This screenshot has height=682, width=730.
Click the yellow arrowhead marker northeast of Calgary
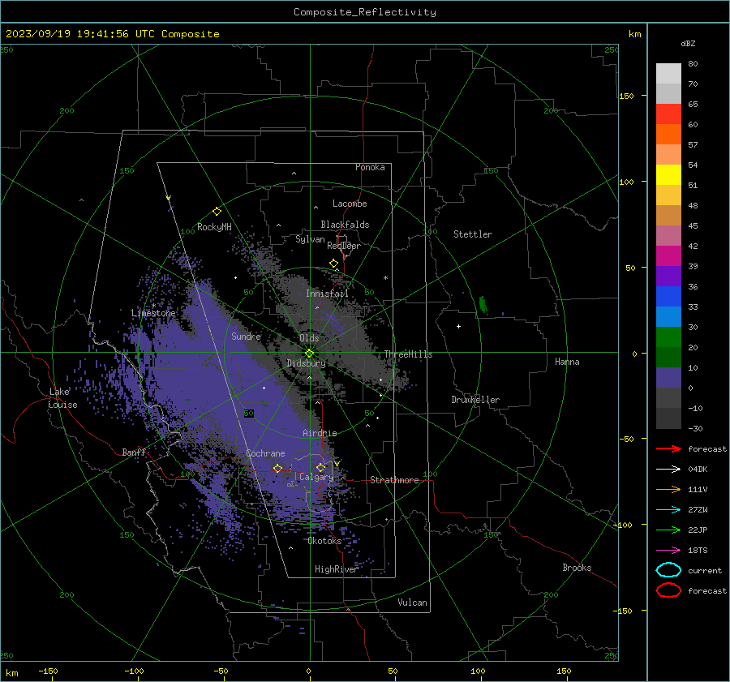(337, 464)
